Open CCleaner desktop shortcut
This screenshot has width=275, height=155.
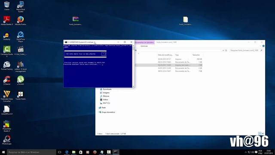click(7, 81)
